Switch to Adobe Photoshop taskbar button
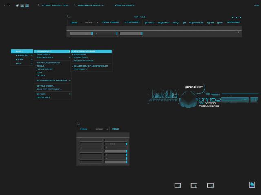 click(x=124, y=5)
